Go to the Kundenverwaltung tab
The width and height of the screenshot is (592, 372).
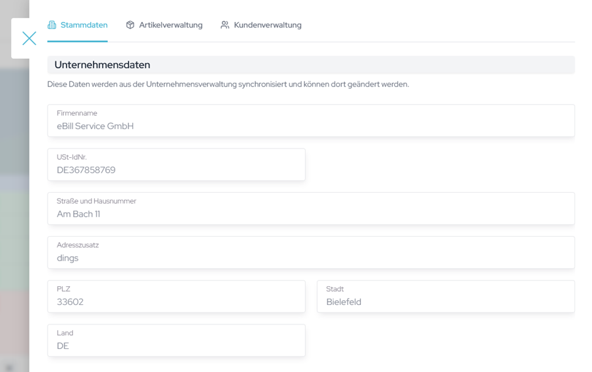point(267,25)
